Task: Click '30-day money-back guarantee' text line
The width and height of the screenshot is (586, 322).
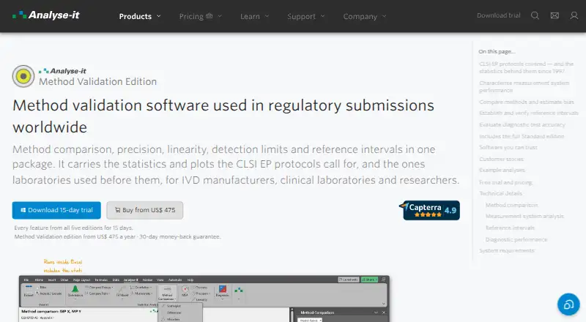Action: [117, 237]
